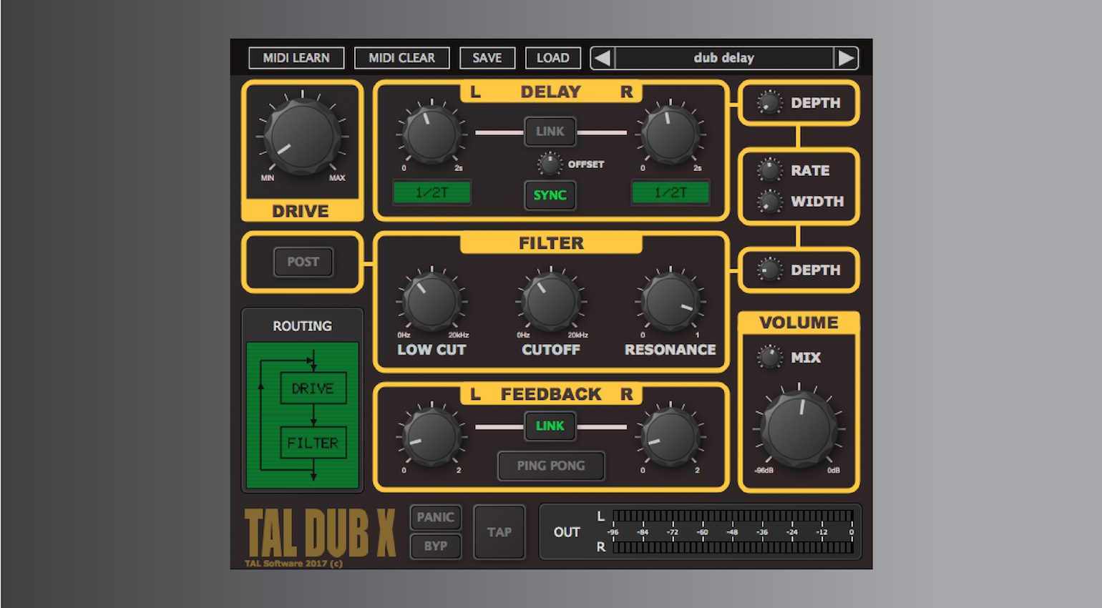
Task: Click the large DRIVE knob
Action: (303, 136)
